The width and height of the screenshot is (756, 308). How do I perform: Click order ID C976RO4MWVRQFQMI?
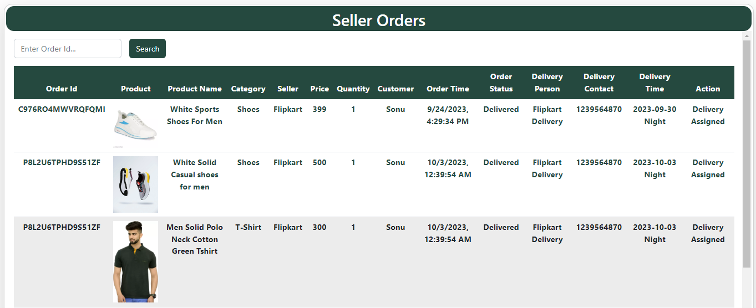(62, 109)
